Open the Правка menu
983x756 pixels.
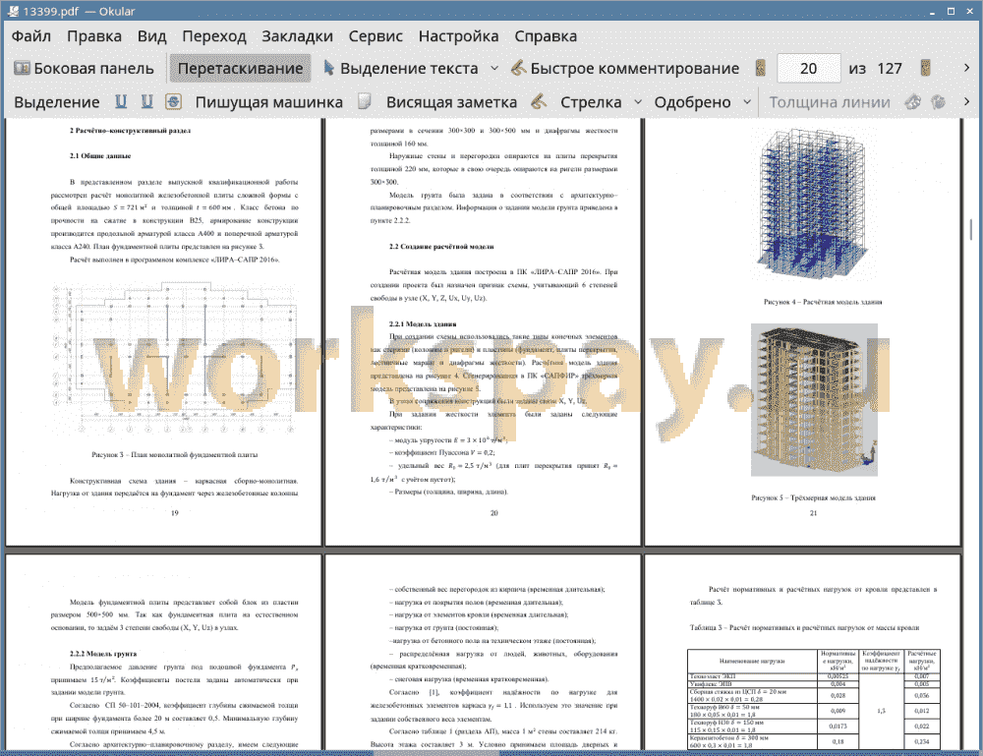94,36
